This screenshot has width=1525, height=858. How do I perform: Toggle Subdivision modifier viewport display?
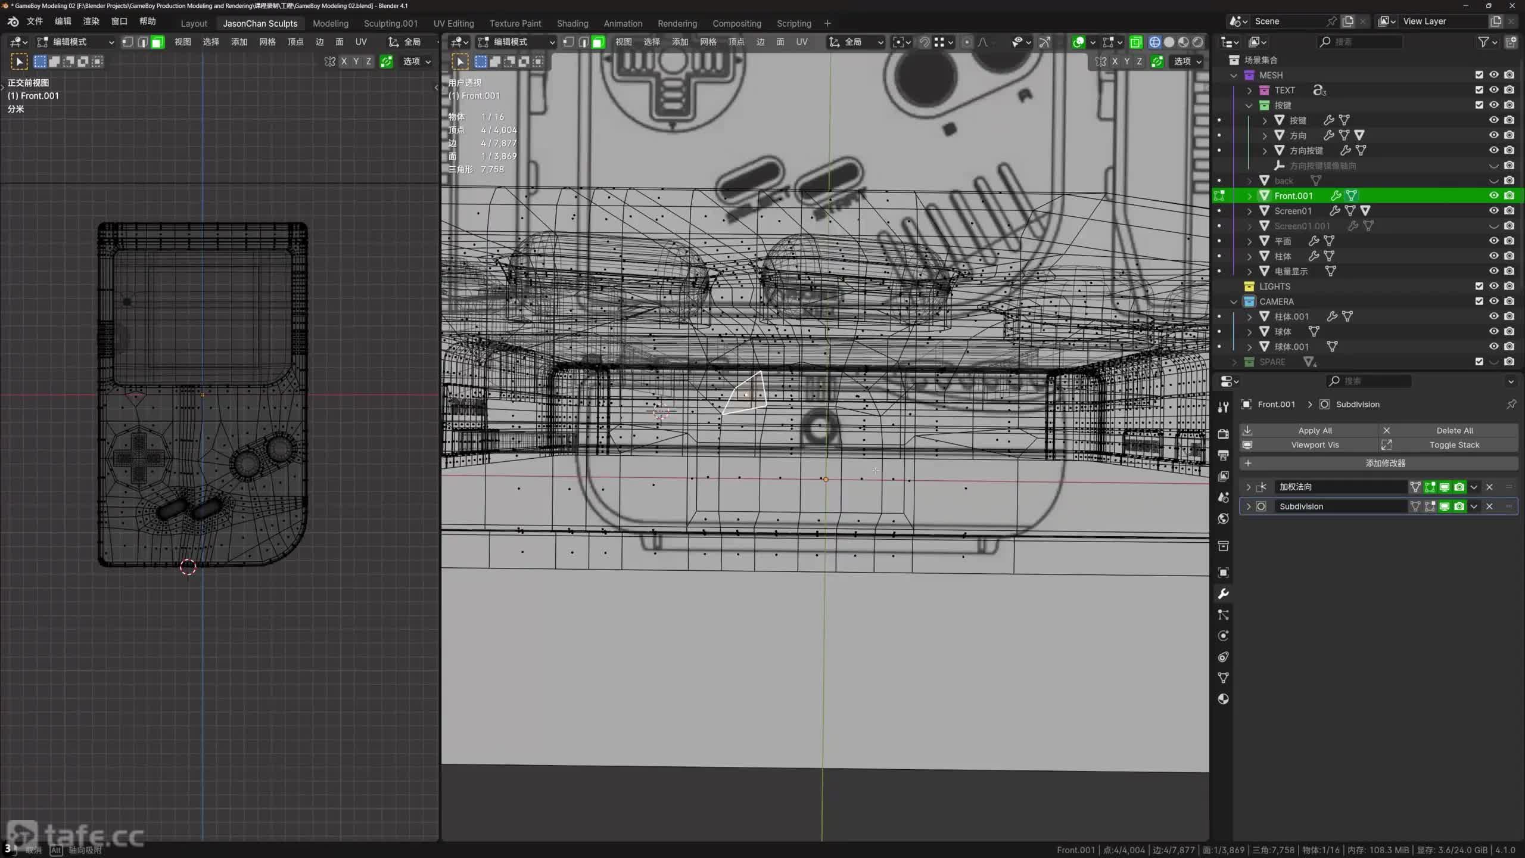coord(1445,506)
